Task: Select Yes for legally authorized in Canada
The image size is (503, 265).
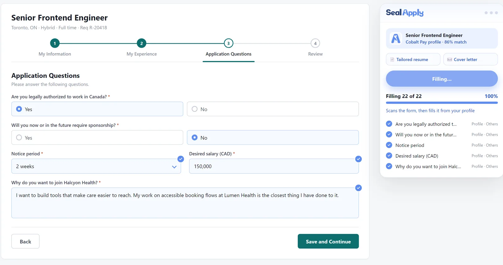Action: click(x=97, y=109)
